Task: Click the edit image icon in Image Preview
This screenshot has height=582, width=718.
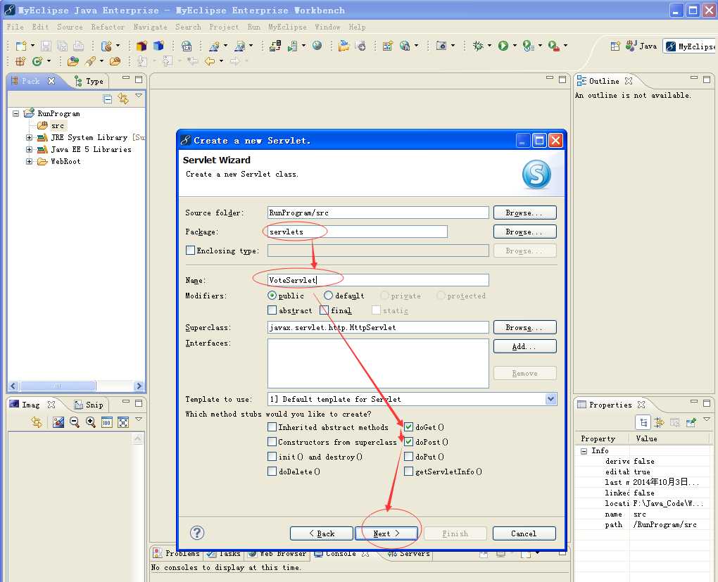Action: pyautogui.click(x=58, y=422)
